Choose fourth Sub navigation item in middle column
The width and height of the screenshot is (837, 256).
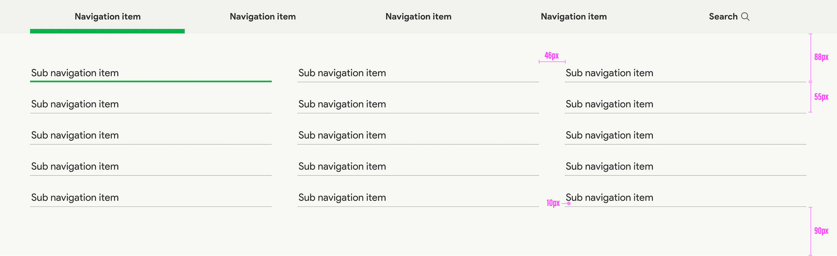pyautogui.click(x=342, y=166)
